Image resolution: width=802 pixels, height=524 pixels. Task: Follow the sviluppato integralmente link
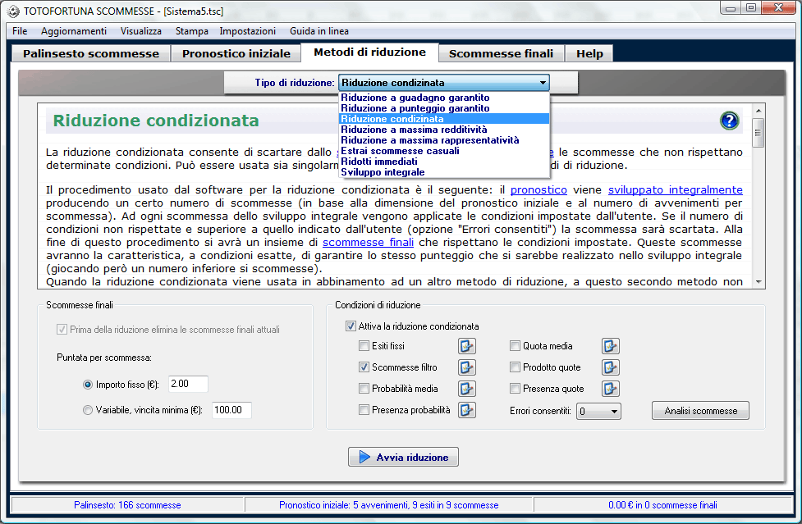675,189
